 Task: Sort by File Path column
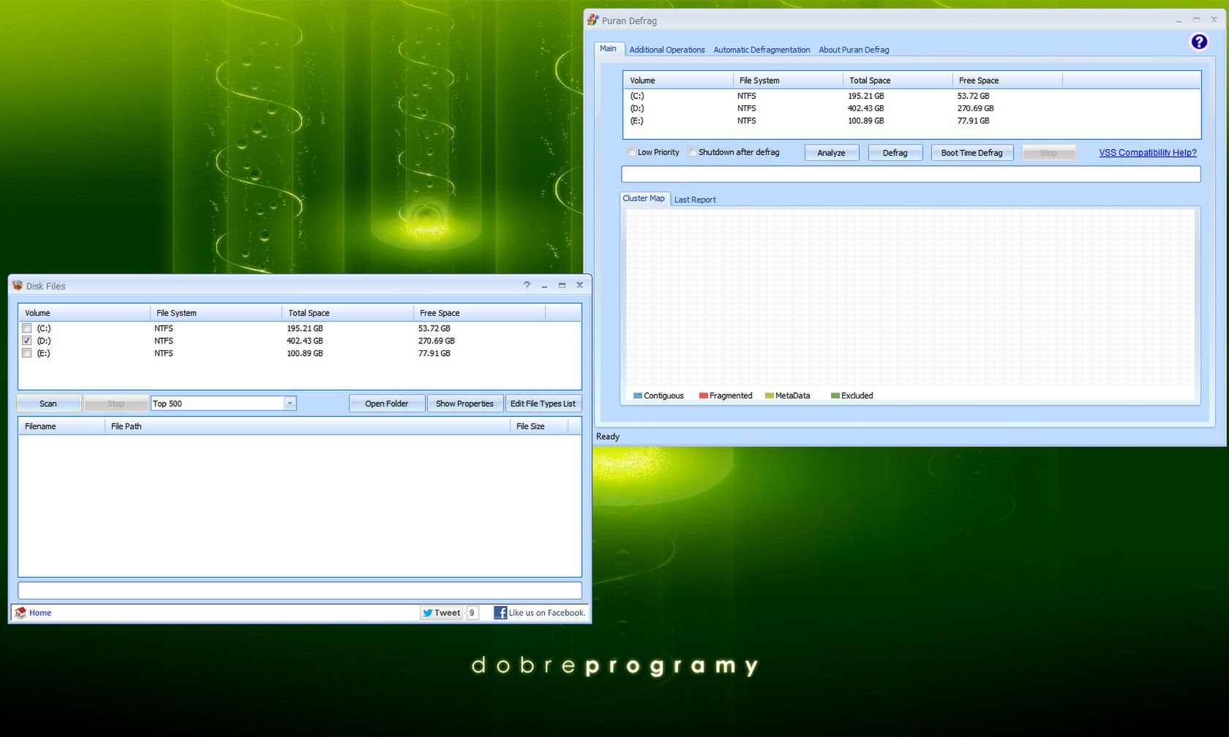pyautogui.click(x=307, y=426)
